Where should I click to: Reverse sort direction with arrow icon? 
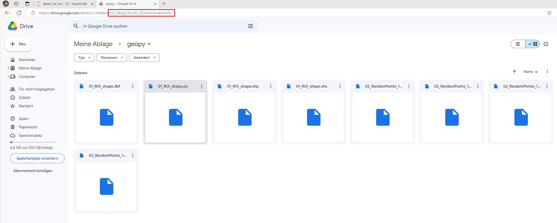click(x=514, y=72)
